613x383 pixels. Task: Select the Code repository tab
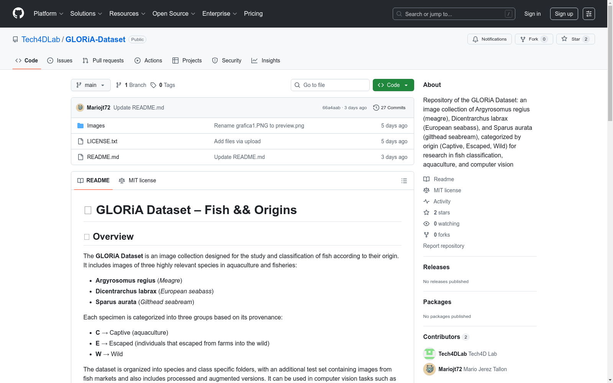click(27, 61)
